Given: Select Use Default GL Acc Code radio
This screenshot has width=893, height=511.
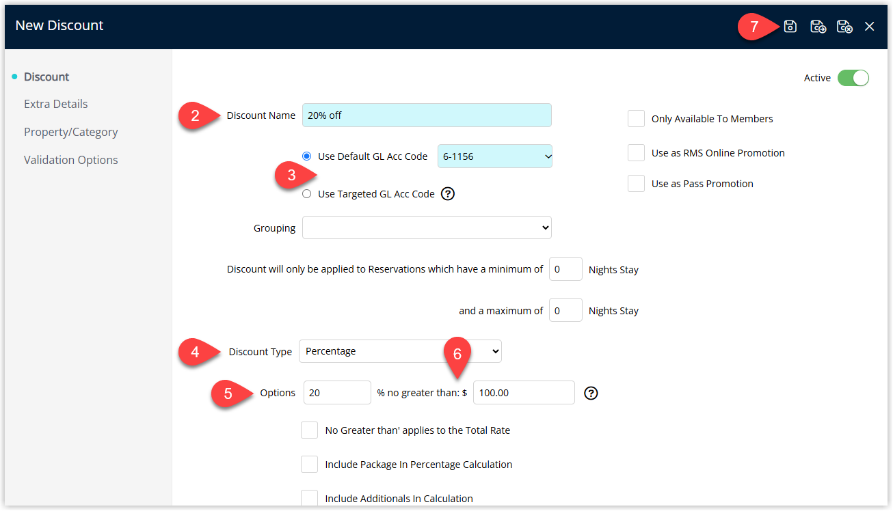Looking at the screenshot, I should [306, 156].
